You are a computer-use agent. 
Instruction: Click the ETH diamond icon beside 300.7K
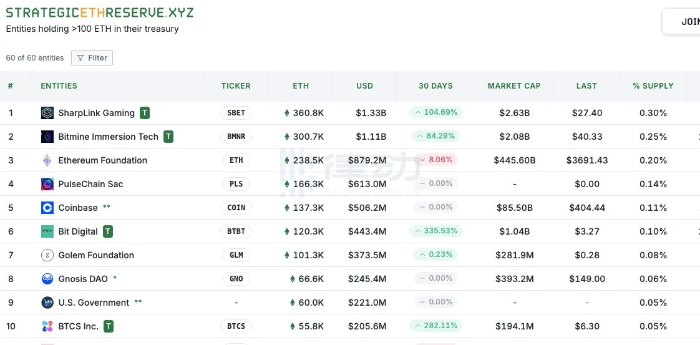[x=287, y=137]
